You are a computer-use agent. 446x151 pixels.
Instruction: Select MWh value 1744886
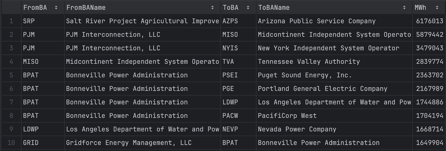tap(429, 102)
